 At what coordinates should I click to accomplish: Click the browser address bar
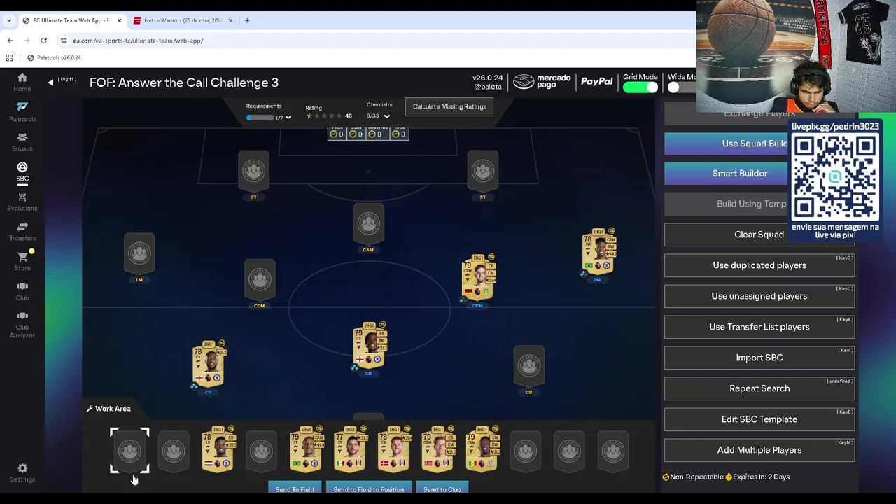point(378,41)
